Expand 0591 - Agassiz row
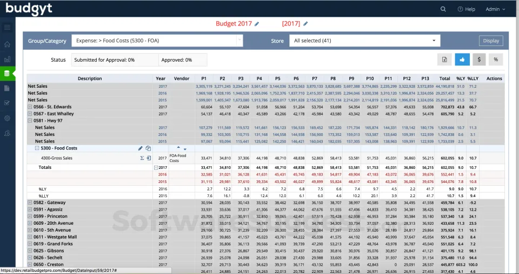519x274 pixels. click(x=30, y=210)
